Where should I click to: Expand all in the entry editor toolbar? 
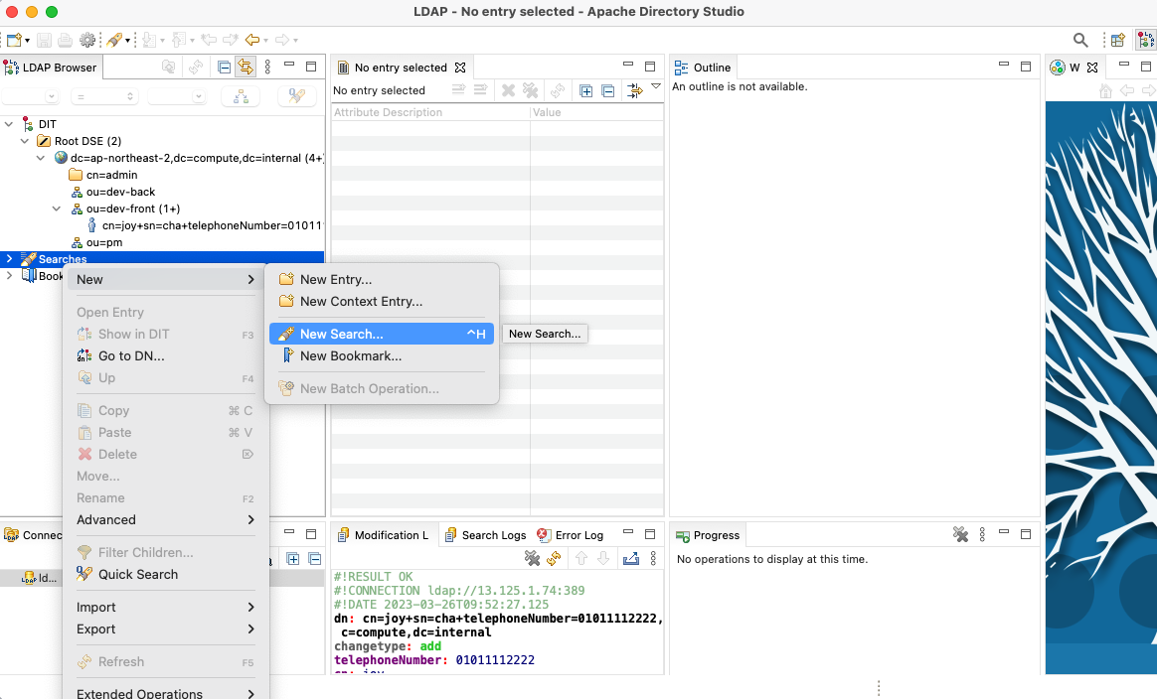(585, 90)
